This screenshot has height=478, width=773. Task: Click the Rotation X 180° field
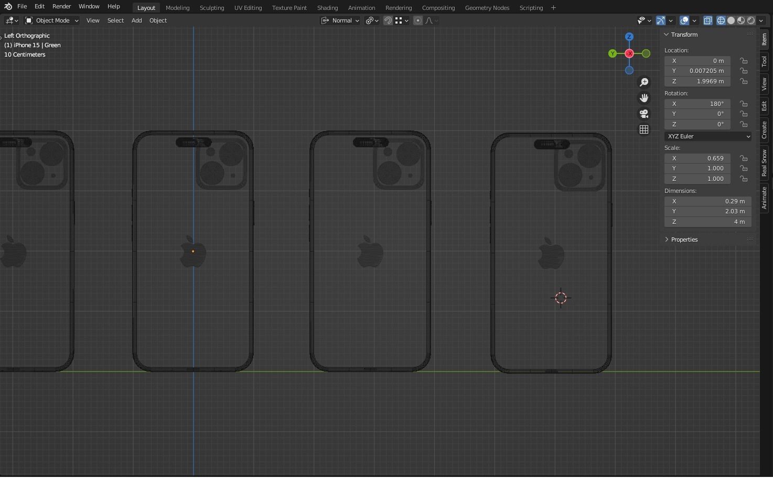[x=697, y=104]
